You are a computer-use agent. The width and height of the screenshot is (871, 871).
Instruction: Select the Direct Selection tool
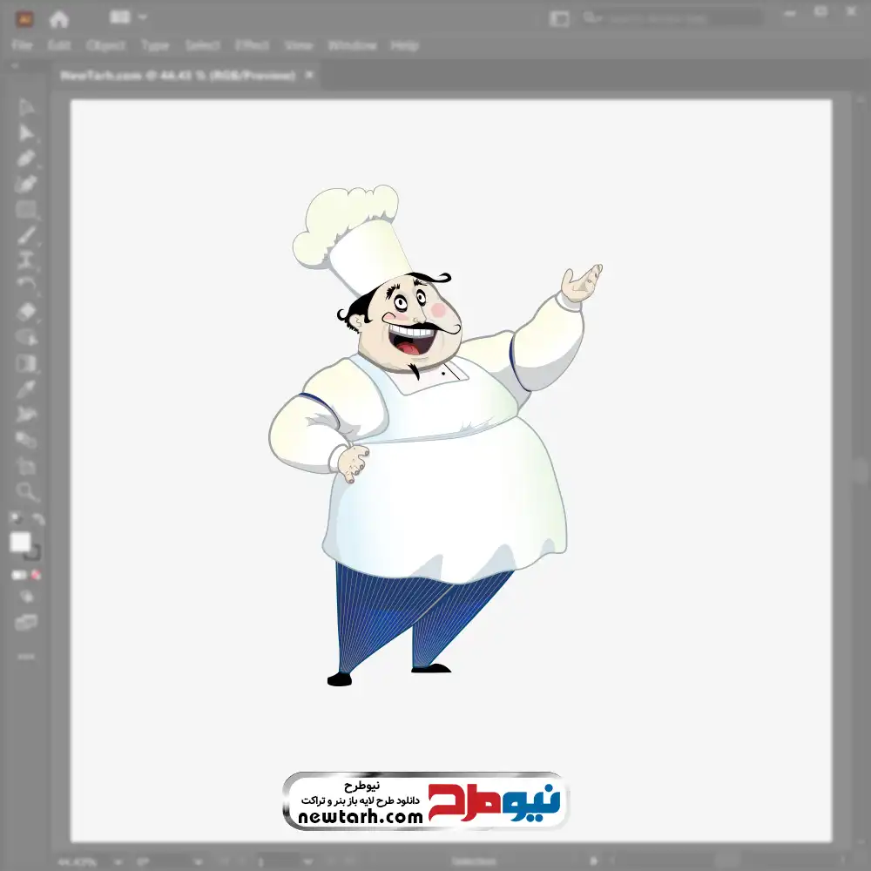[27, 133]
